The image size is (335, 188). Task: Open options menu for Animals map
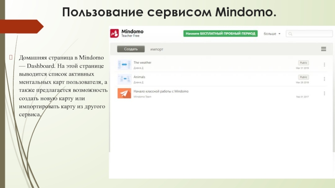click(324, 79)
